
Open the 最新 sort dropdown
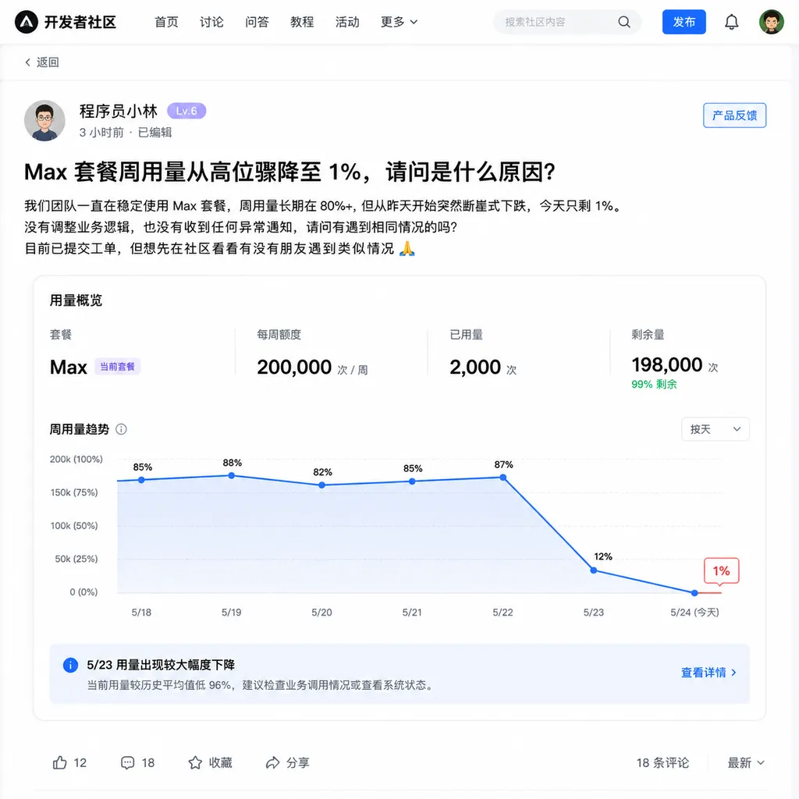(745, 762)
